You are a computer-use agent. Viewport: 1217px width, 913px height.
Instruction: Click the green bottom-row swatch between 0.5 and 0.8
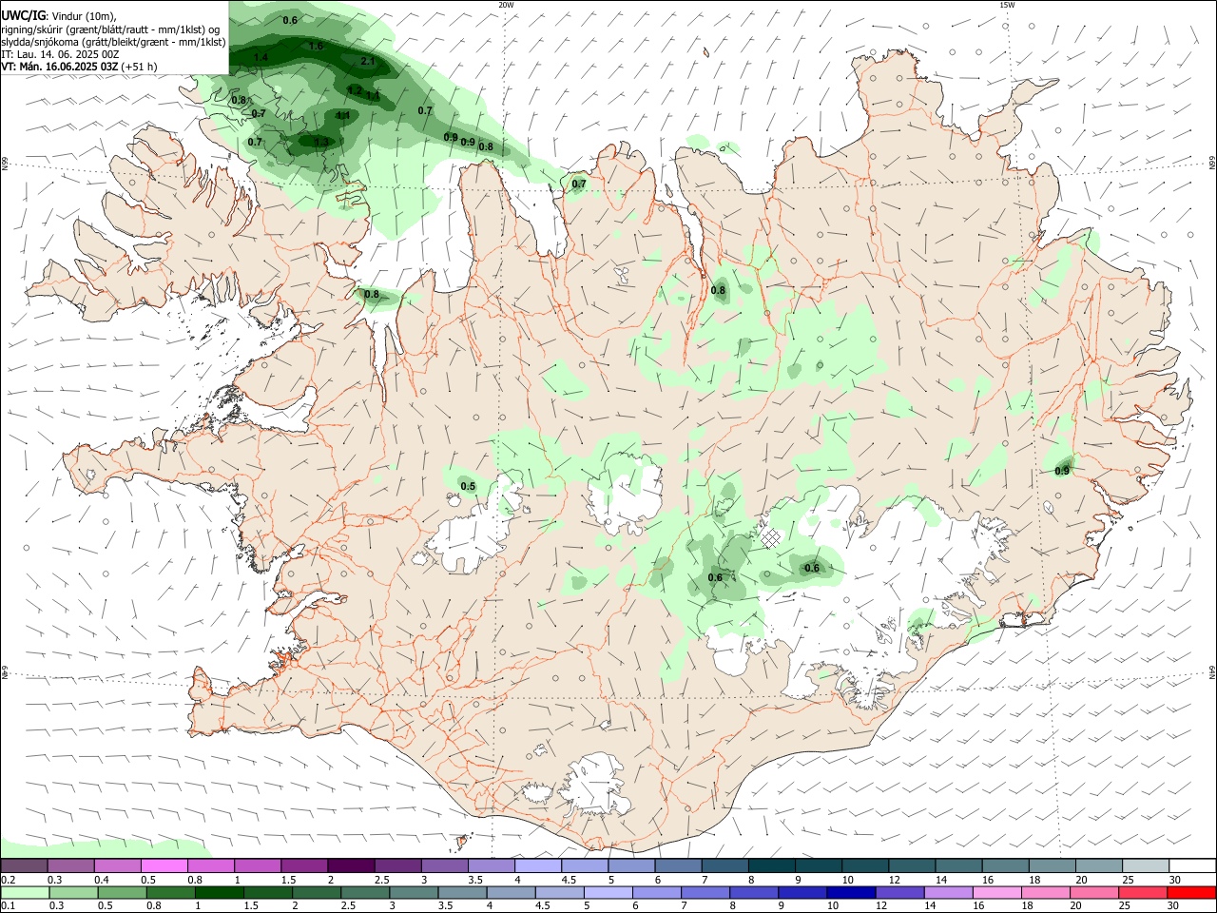(x=122, y=892)
